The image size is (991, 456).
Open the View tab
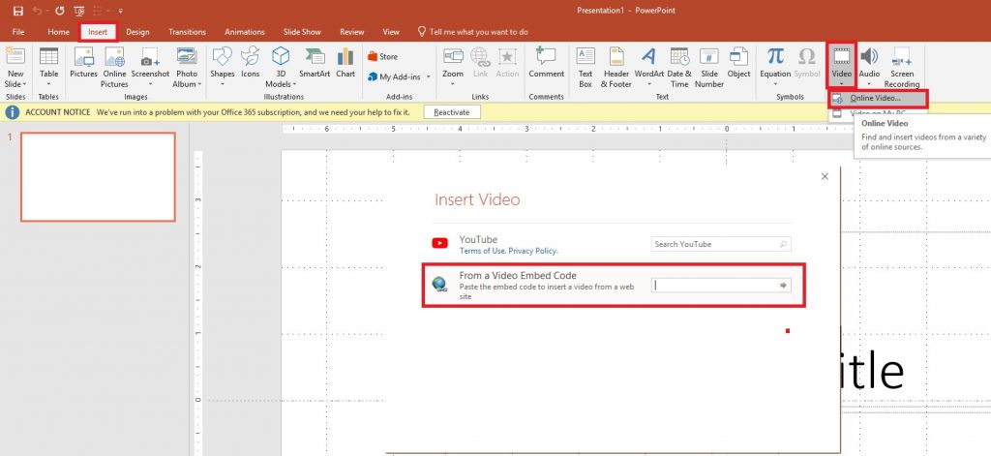(x=391, y=32)
